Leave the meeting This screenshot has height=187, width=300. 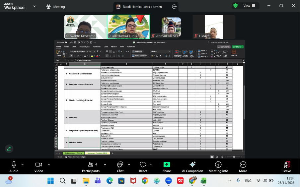pyautogui.click(x=286, y=166)
